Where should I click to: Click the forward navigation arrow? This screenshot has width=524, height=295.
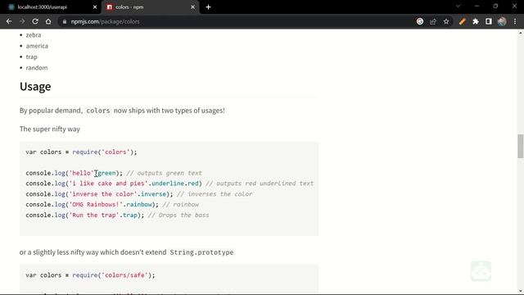22,21
